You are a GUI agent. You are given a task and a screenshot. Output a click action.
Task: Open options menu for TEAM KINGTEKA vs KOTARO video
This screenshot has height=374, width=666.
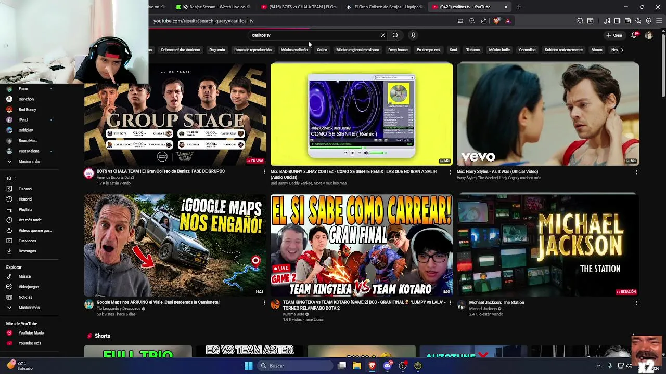coord(451,303)
